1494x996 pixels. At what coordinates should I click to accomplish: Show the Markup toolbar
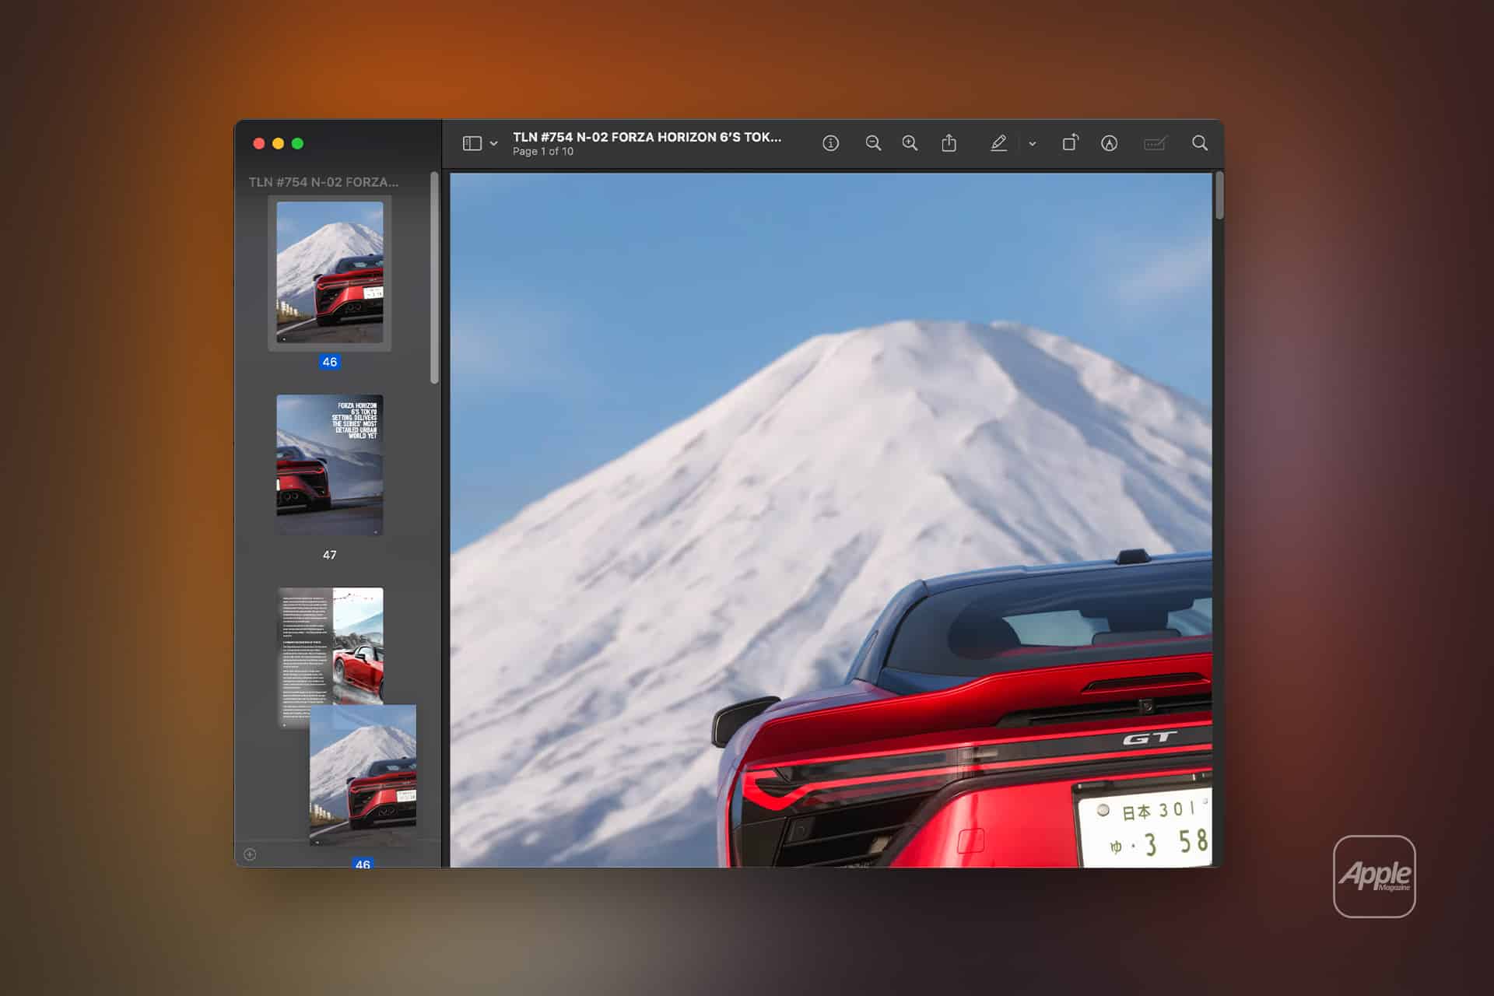pyautogui.click(x=1110, y=143)
